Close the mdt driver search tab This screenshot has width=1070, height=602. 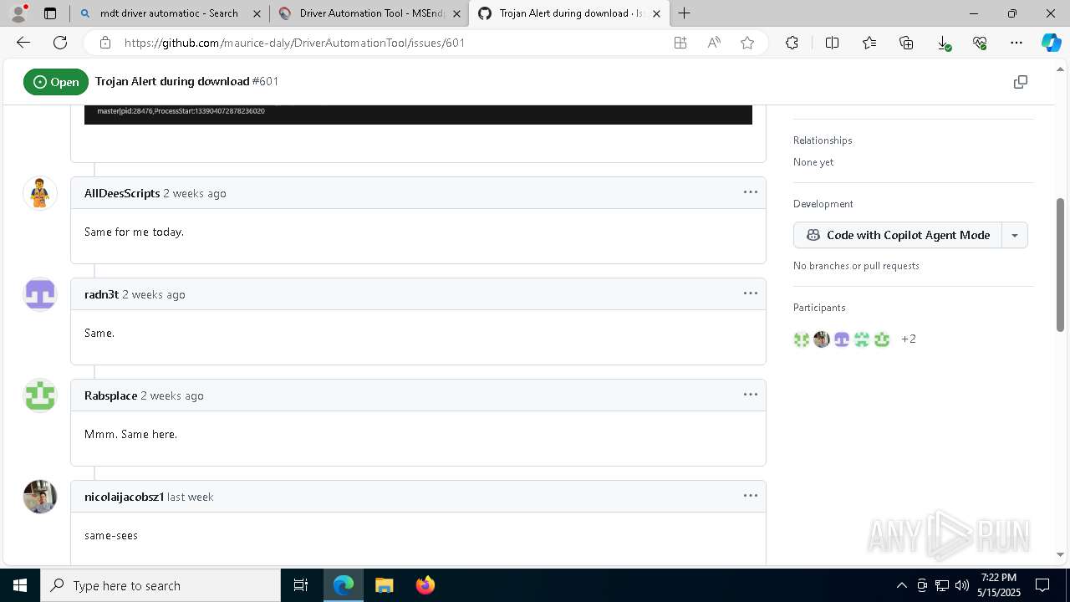click(257, 13)
